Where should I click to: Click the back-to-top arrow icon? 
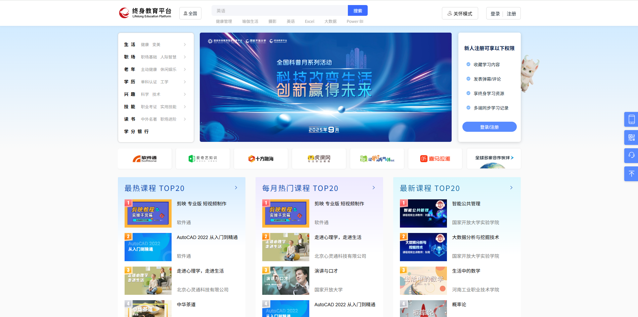coord(631,174)
